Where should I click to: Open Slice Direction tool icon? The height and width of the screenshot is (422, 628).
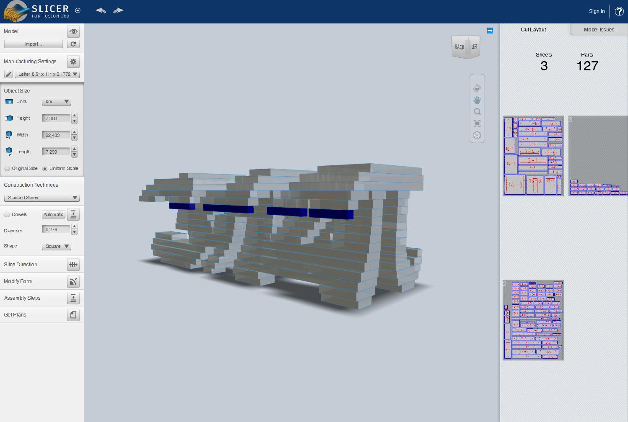point(73,265)
